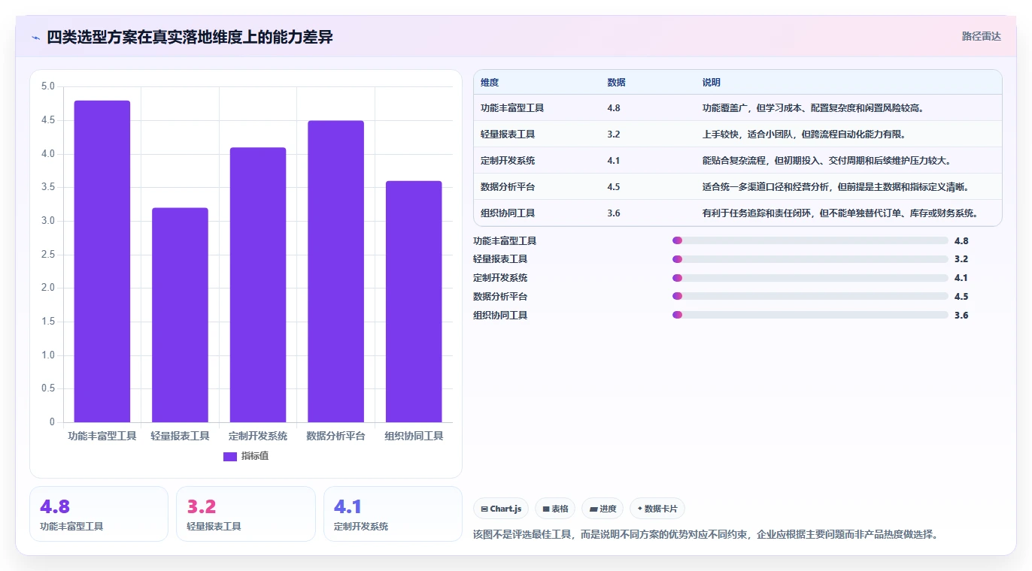
Task: Click the 数据分析平台 x-axis label under chart
Action: point(335,436)
